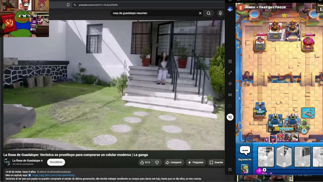Open La Rosa de Guadalupe channel avatar
This screenshot has height=182, width=323.
click(x=7, y=162)
